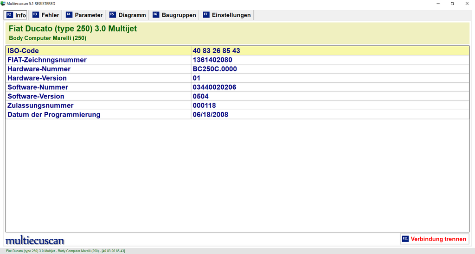Switch to the Diagramm tab
Screen dimensions: 475x254
pyautogui.click(x=128, y=15)
